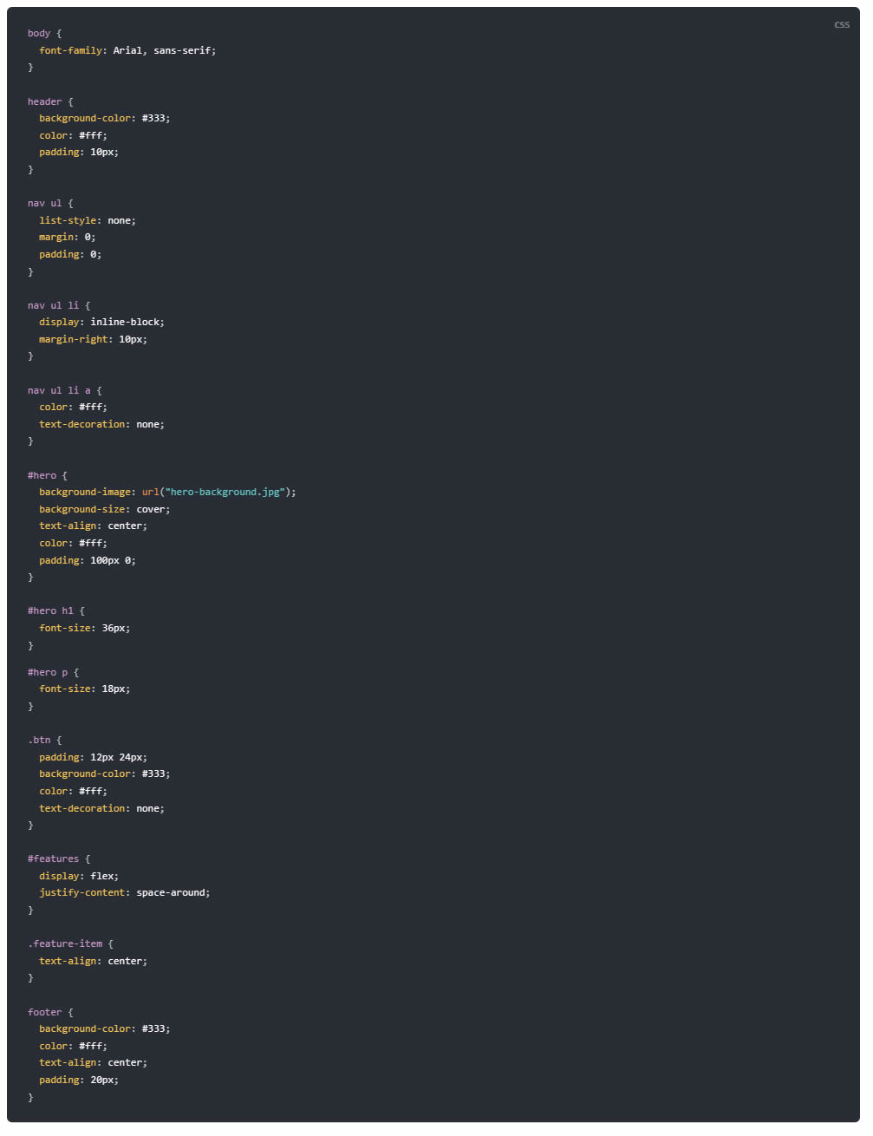Image resolution: width=873 pixels, height=1136 pixels.
Task: Click the CSS language label
Action: (x=842, y=24)
